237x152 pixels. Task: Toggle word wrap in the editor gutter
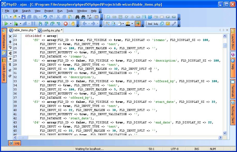(10, 47)
